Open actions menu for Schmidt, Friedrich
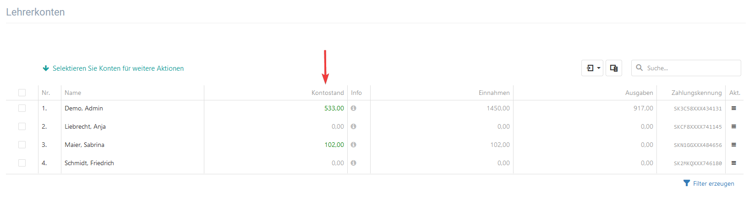749x214 pixels. (733, 163)
